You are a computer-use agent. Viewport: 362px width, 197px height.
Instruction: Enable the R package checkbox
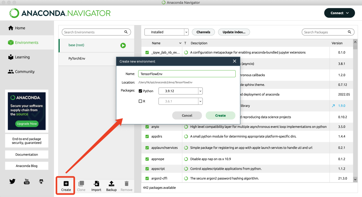(x=140, y=101)
